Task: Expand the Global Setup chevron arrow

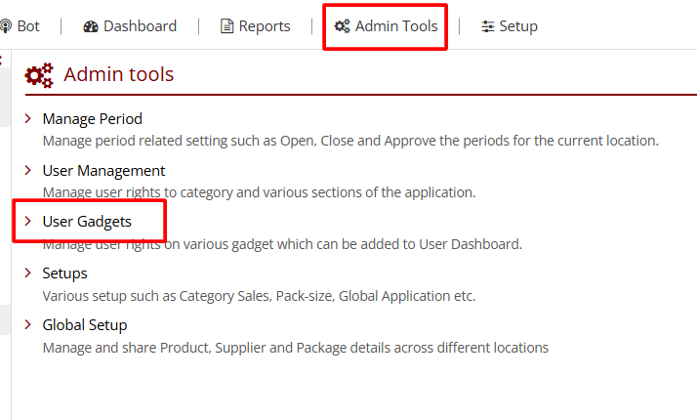Action: pos(27,325)
